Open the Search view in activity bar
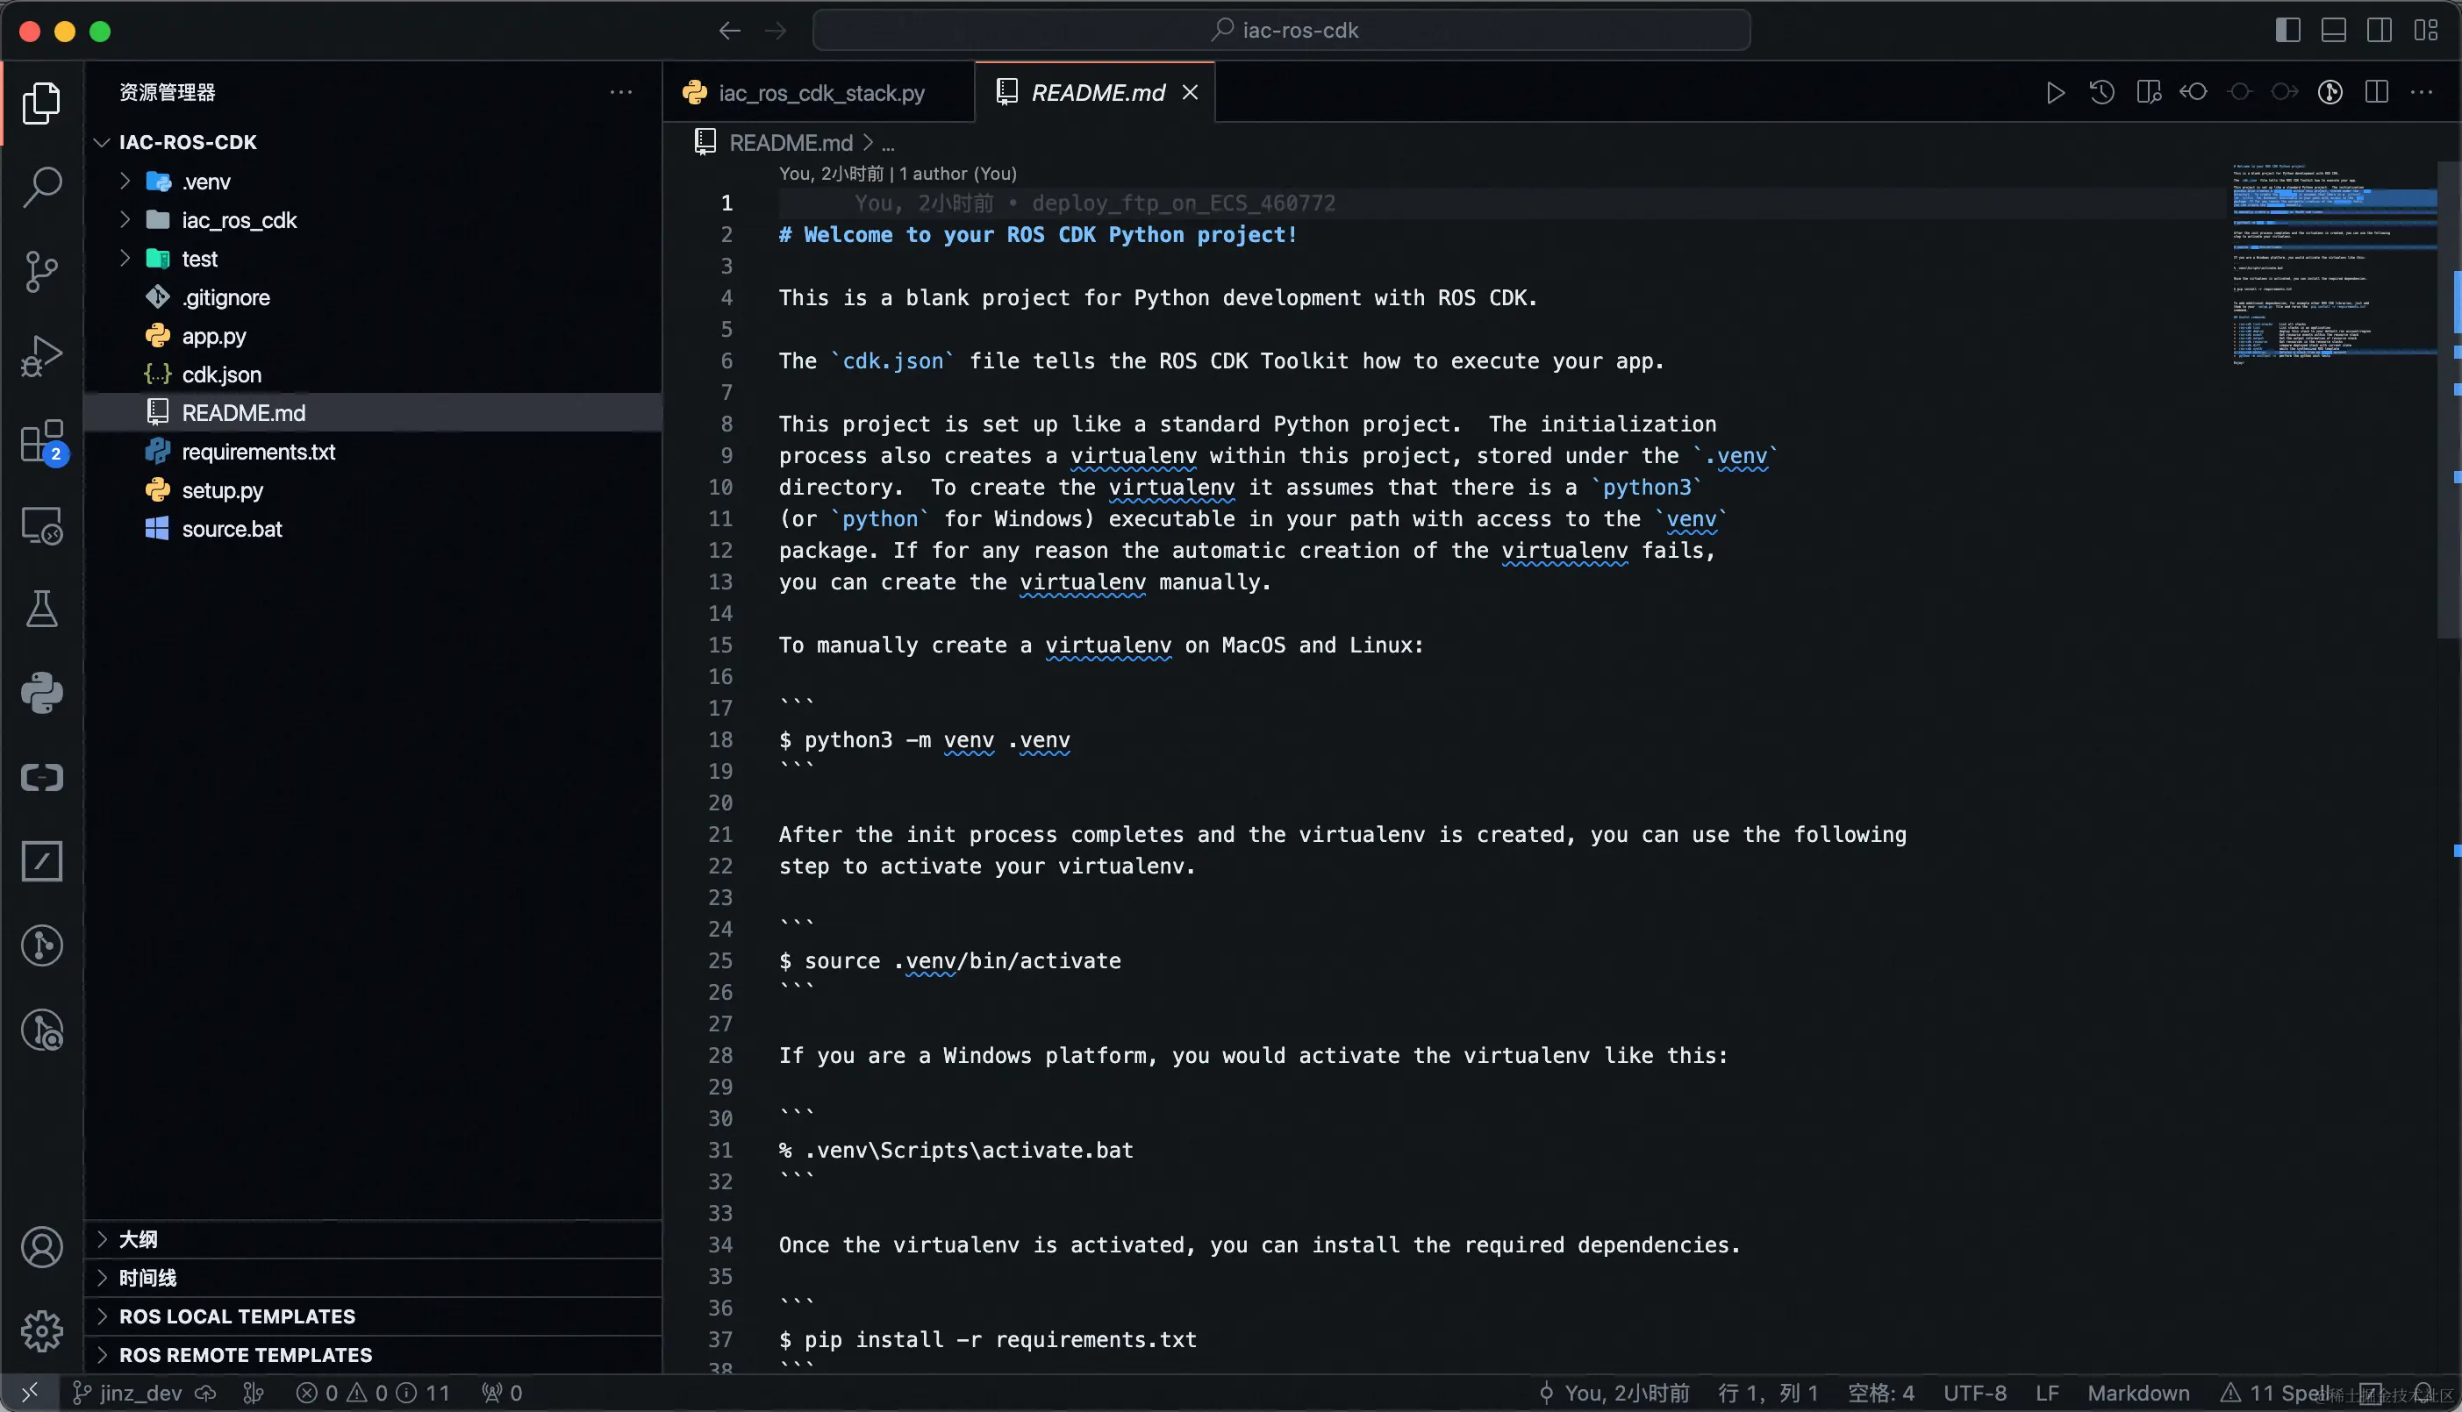The width and height of the screenshot is (2462, 1412). [42, 186]
